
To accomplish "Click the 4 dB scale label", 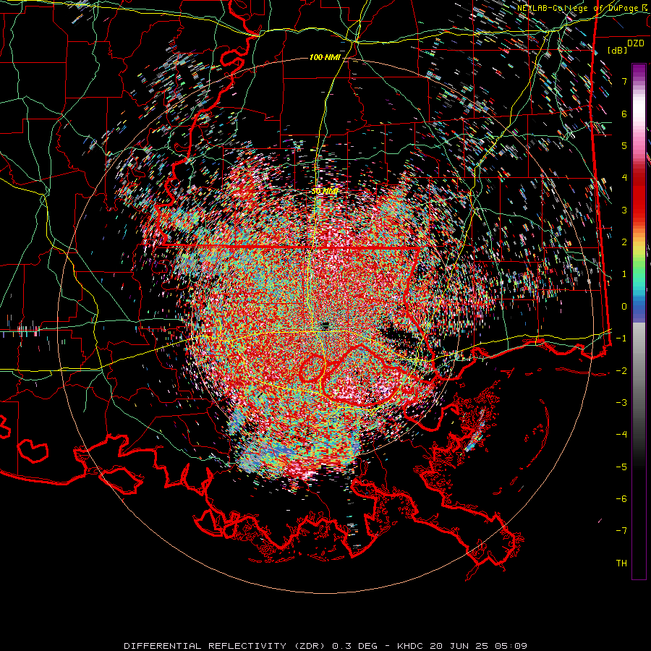I will click(x=624, y=178).
